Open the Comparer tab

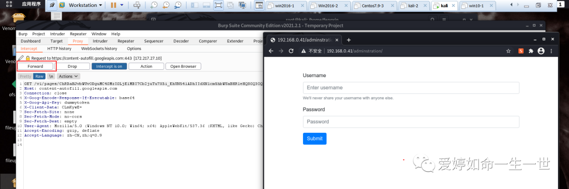point(208,41)
